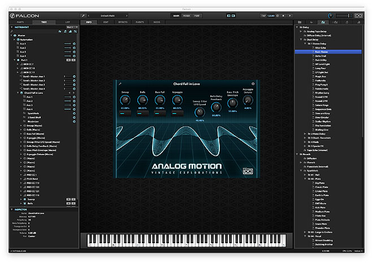Toggle SparkVerb effect power button
The height and width of the screenshot is (263, 373).
click(74, 114)
